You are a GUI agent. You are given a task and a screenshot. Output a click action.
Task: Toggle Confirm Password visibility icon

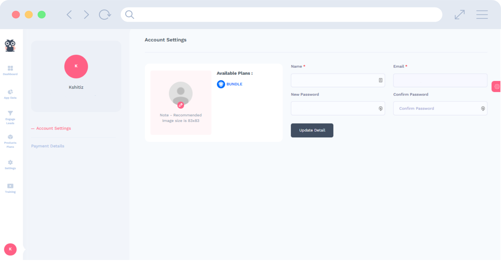[x=483, y=108]
